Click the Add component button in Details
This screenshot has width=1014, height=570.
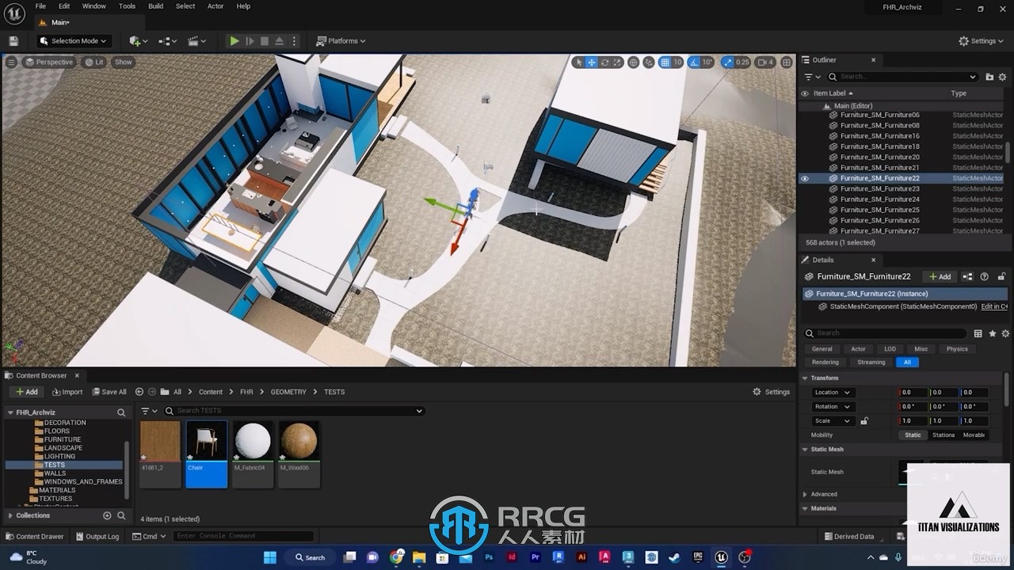939,276
